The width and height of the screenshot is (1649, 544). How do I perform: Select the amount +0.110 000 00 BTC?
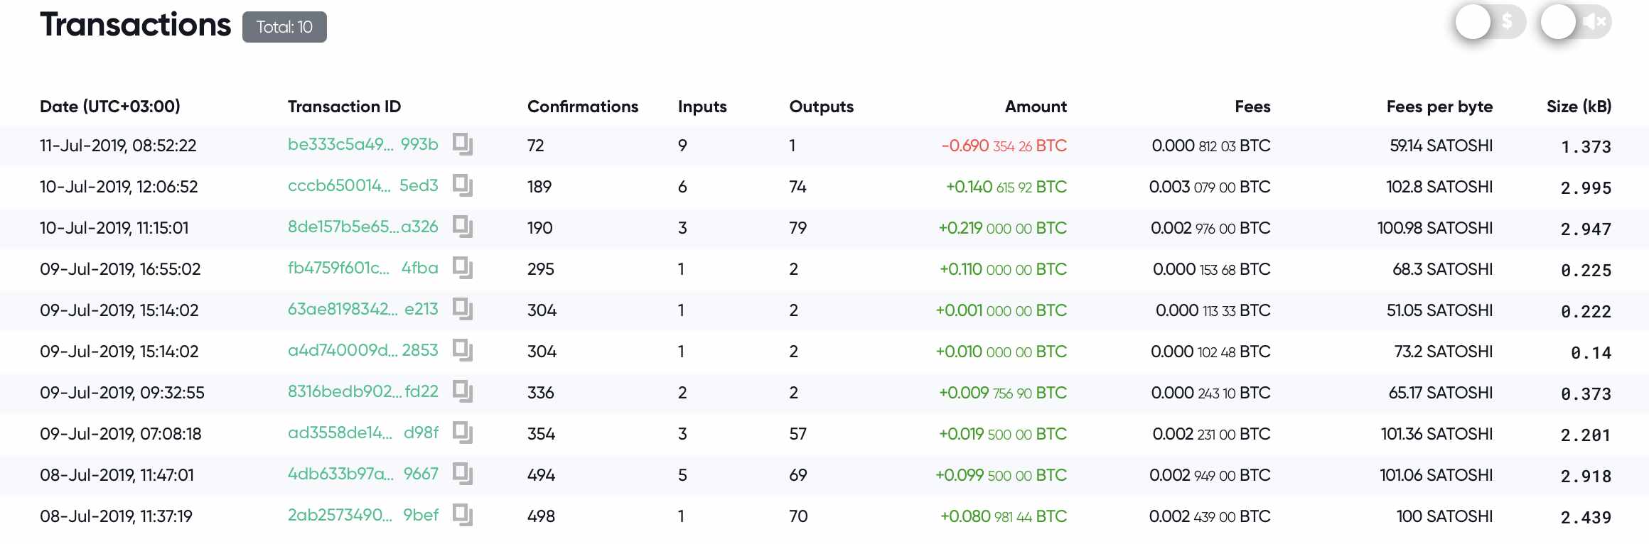click(x=1004, y=269)
